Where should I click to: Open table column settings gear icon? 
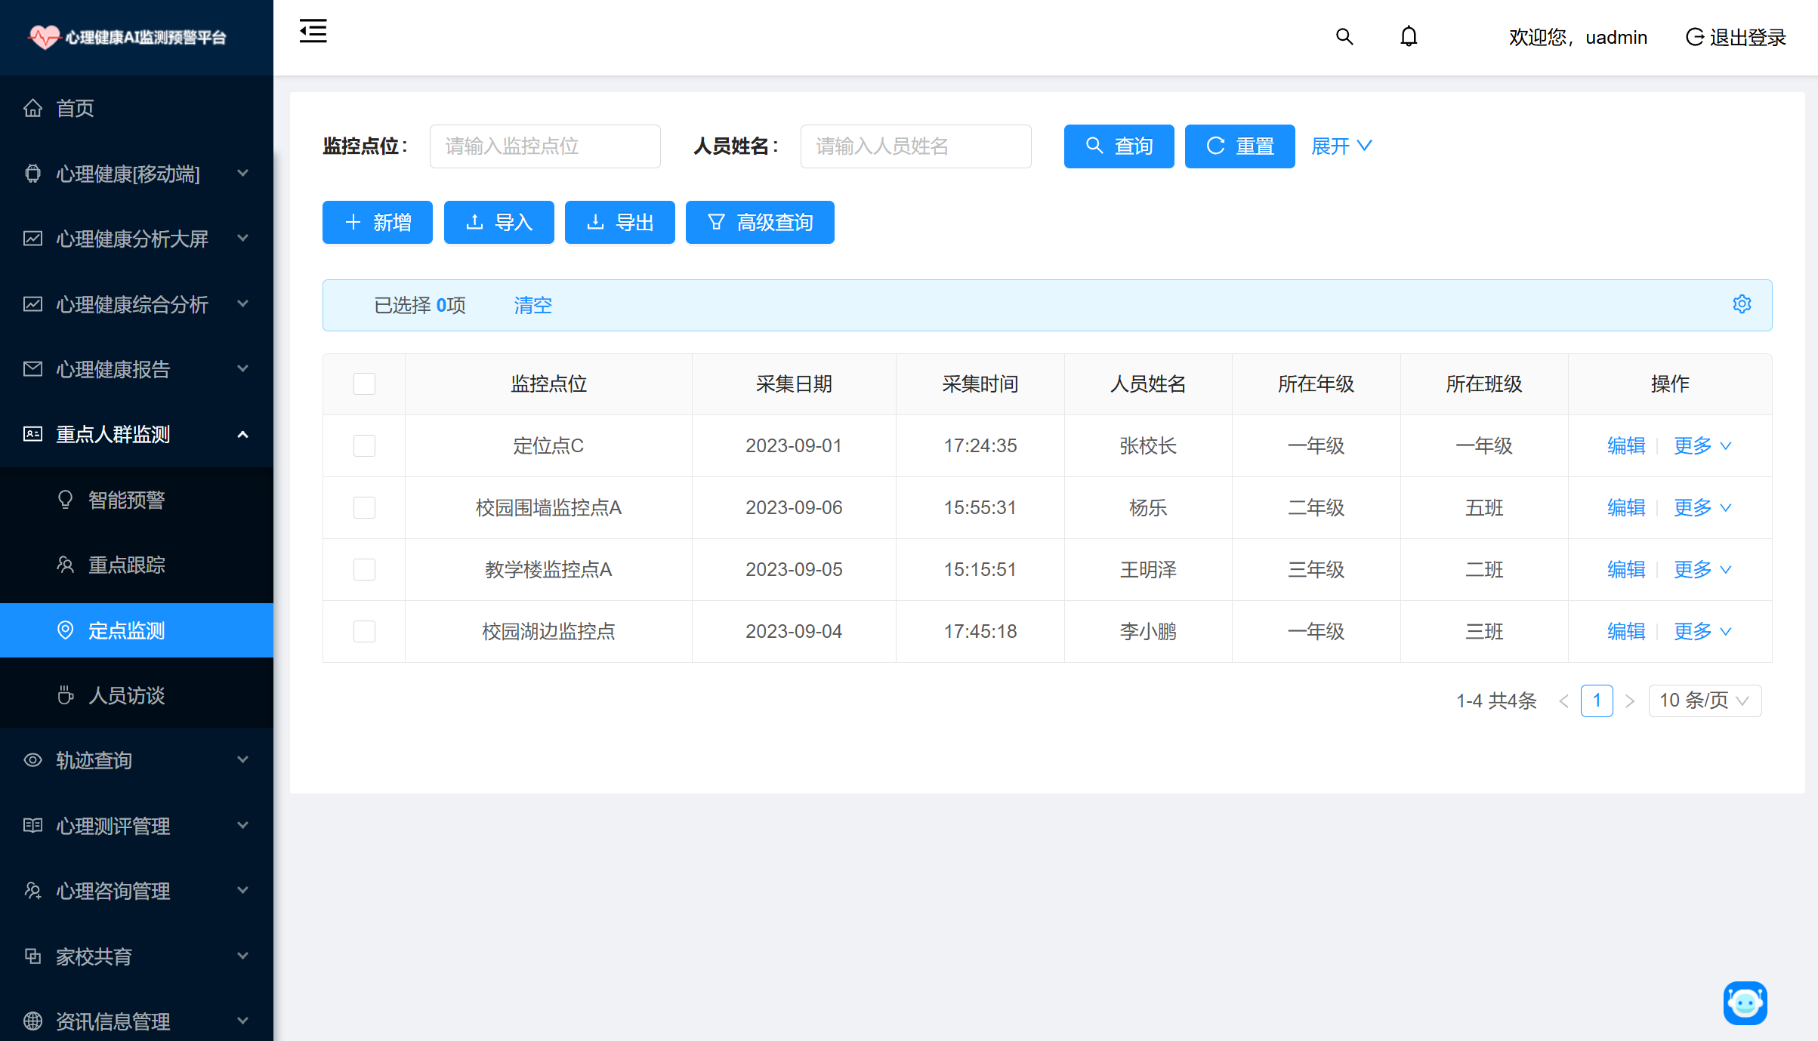[x=1742, y=304]
